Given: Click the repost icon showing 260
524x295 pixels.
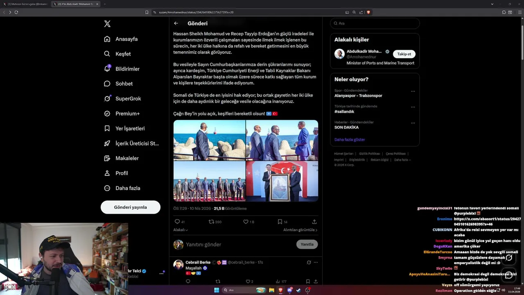Looking at the screenshot, I should (211, 222).
